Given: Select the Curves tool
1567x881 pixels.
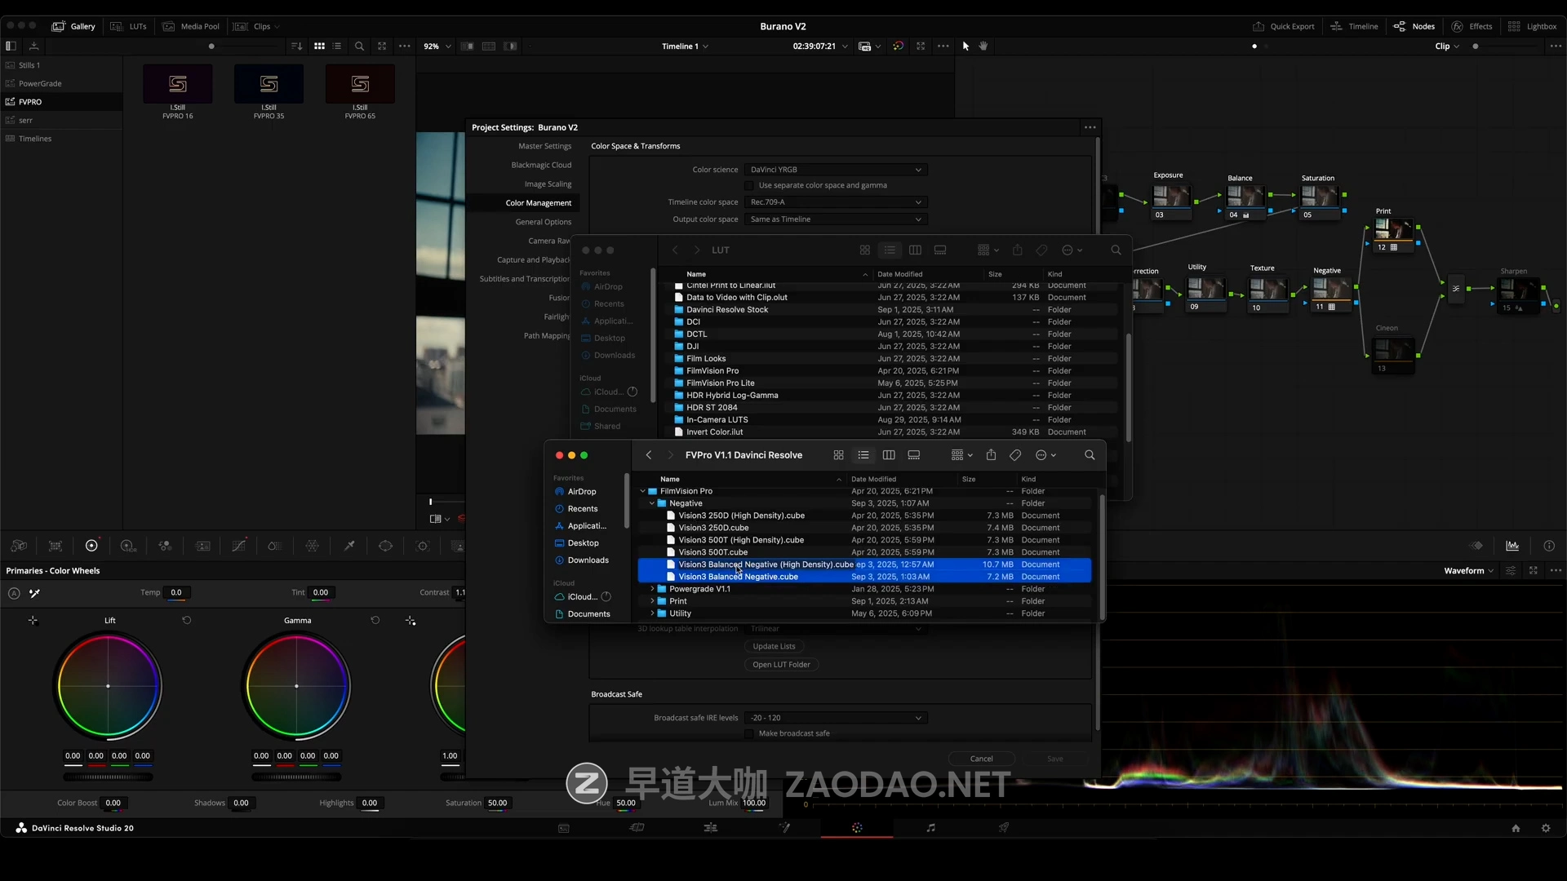Looking at the screenshot, I should [237, 546].
